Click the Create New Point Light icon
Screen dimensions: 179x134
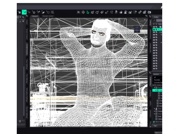tap(34, 12)
